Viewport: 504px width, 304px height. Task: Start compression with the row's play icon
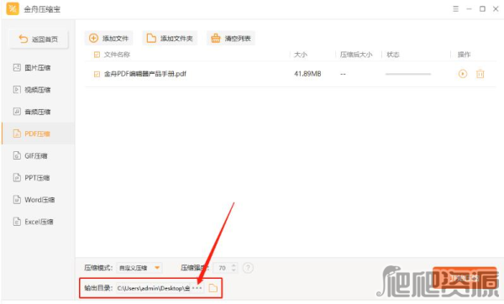(x=463, y=74)
